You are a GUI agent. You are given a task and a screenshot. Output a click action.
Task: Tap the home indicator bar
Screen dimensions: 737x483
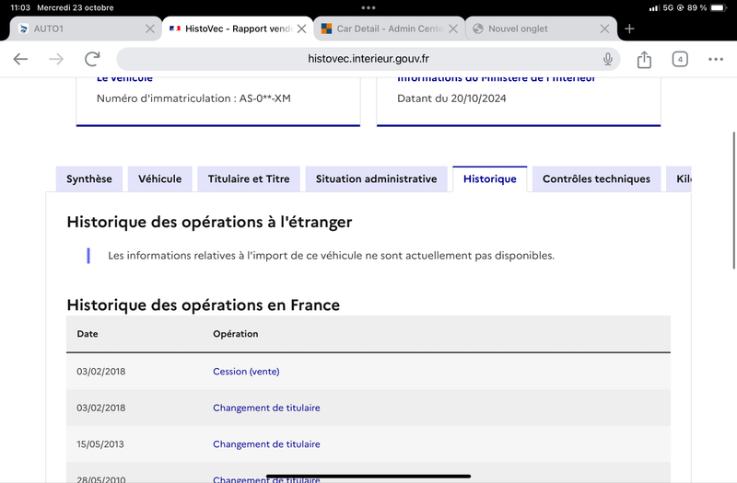coord(368,476)
